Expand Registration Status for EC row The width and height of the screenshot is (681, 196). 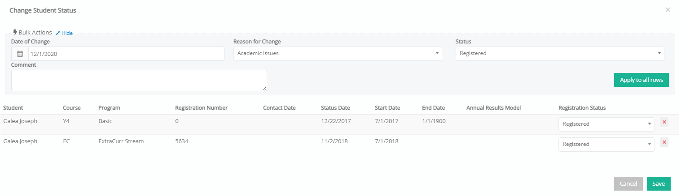point(606,145)
